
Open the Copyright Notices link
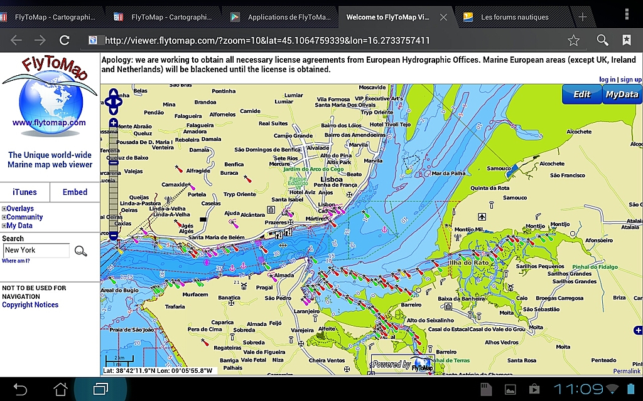click(x=30, y=305)
